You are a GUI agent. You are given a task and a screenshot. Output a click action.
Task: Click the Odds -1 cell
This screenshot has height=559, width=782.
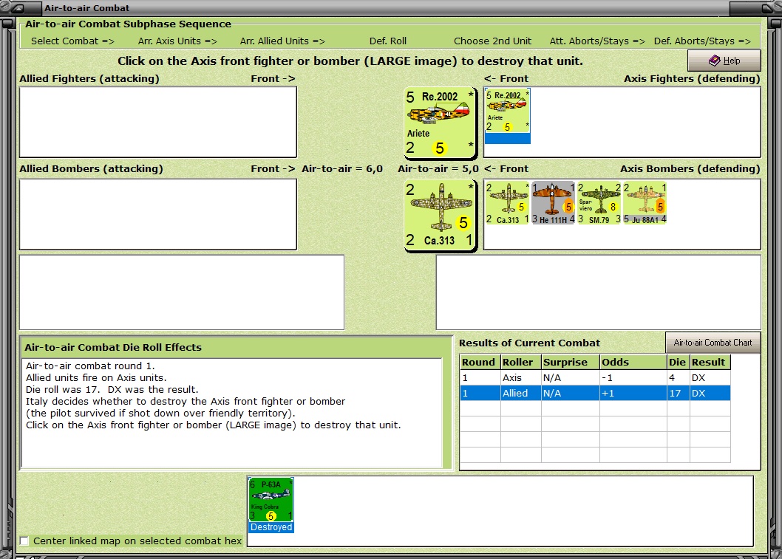(x=633, y=377)
